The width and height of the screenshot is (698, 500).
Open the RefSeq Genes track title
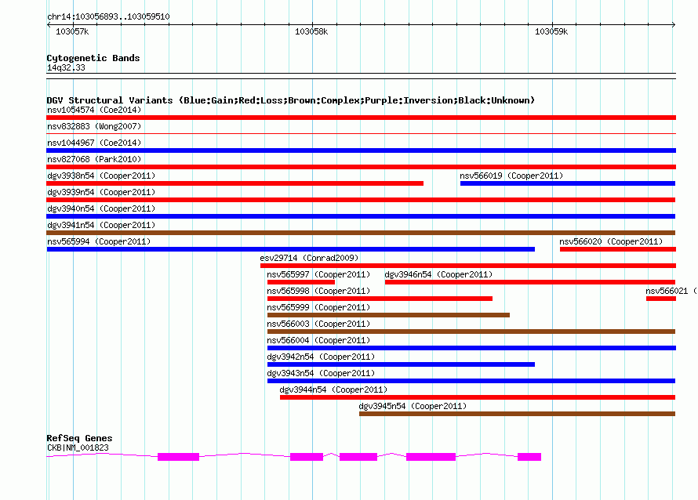(80, 438)
